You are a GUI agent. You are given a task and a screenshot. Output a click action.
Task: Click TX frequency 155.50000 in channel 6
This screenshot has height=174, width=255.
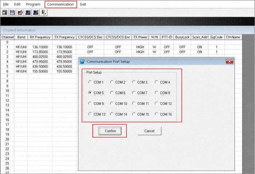(64, 71)
